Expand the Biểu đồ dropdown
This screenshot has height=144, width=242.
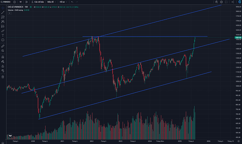[52, 2]
